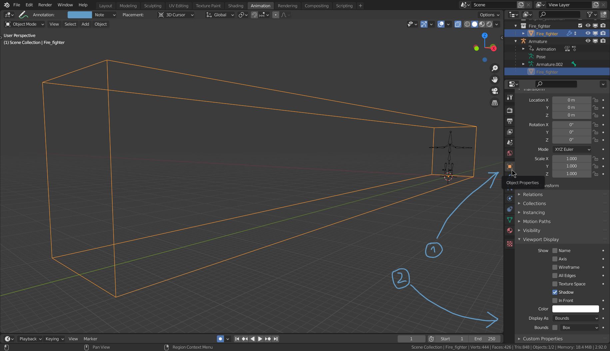
Task: Click the annotation blue color swatch
Action: tap(80, 15)
